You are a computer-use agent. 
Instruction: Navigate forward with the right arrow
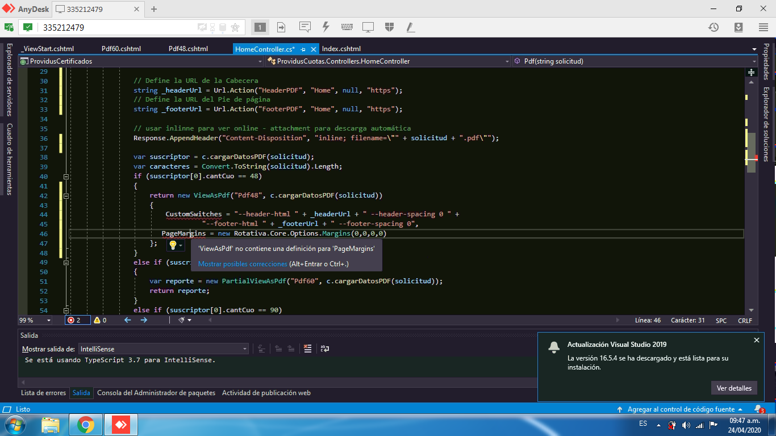144,320
